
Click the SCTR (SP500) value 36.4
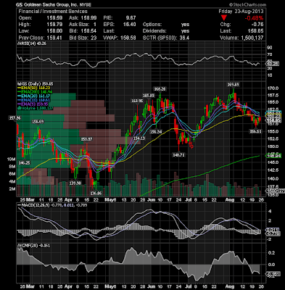pos(184,38)
